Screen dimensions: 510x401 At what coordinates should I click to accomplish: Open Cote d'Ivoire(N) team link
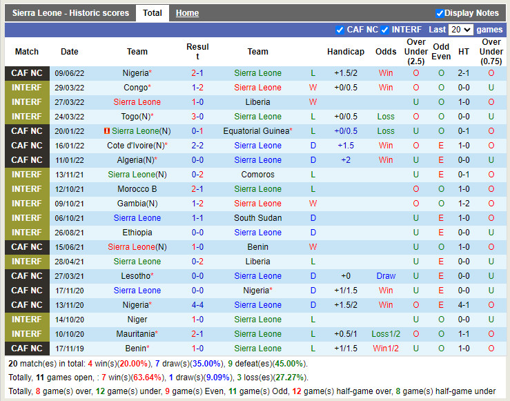[x=135, y=146]
